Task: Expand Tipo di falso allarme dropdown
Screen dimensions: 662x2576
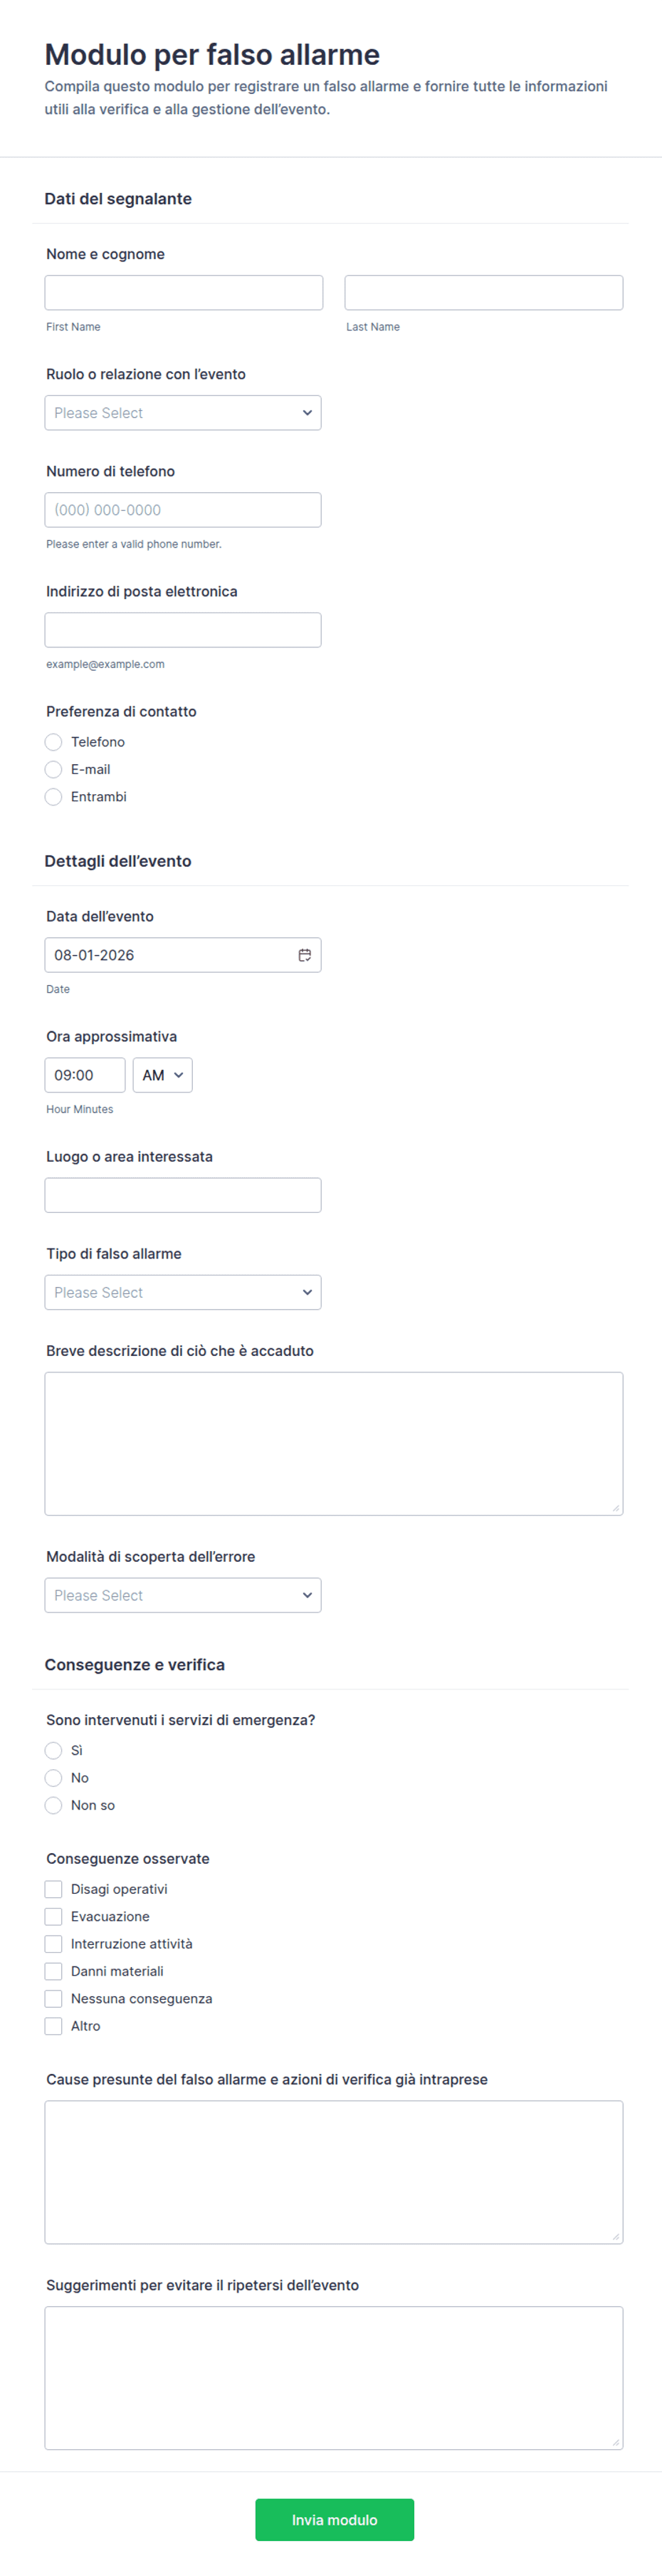Action: tap(183, 1292)
